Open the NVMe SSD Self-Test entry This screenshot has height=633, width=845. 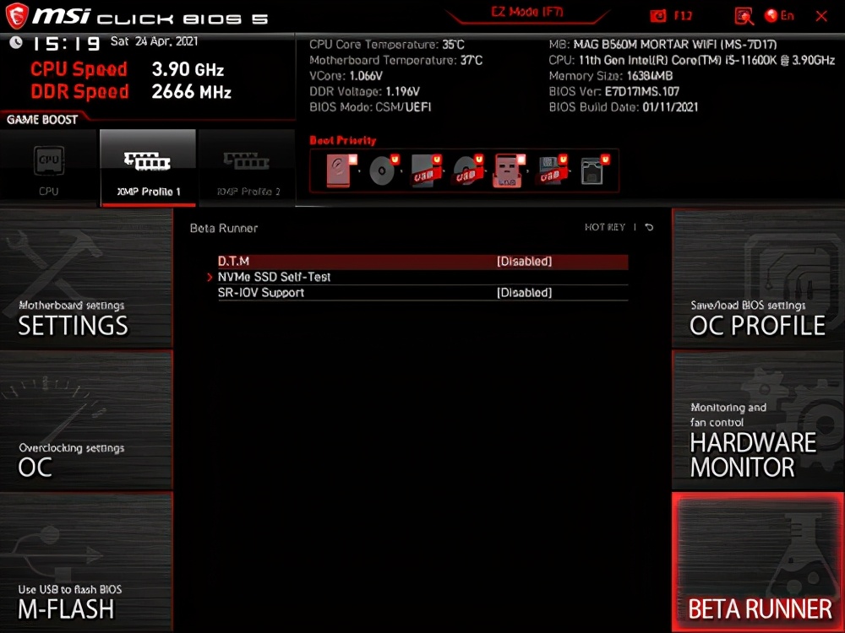423,277
